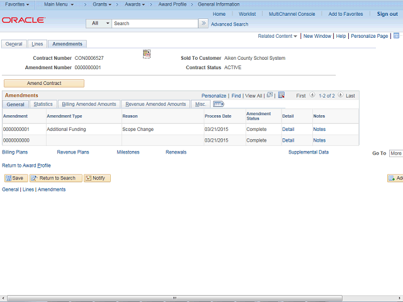Click the Amend Contract button

(44, 83)
